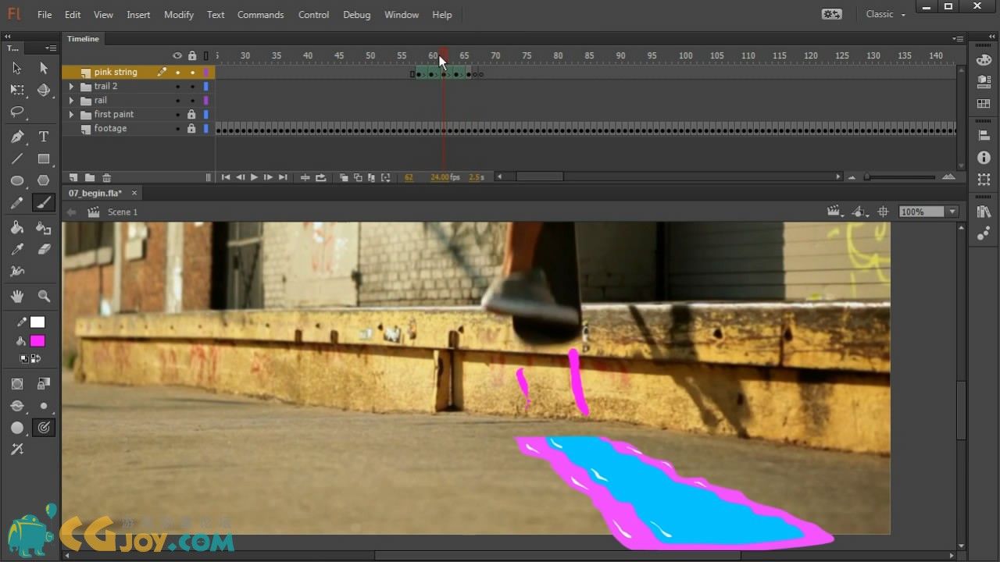Click the Center Stage icon
Image resolution: width=1000 pixels, height=562 pixels.
pos(884,212)
